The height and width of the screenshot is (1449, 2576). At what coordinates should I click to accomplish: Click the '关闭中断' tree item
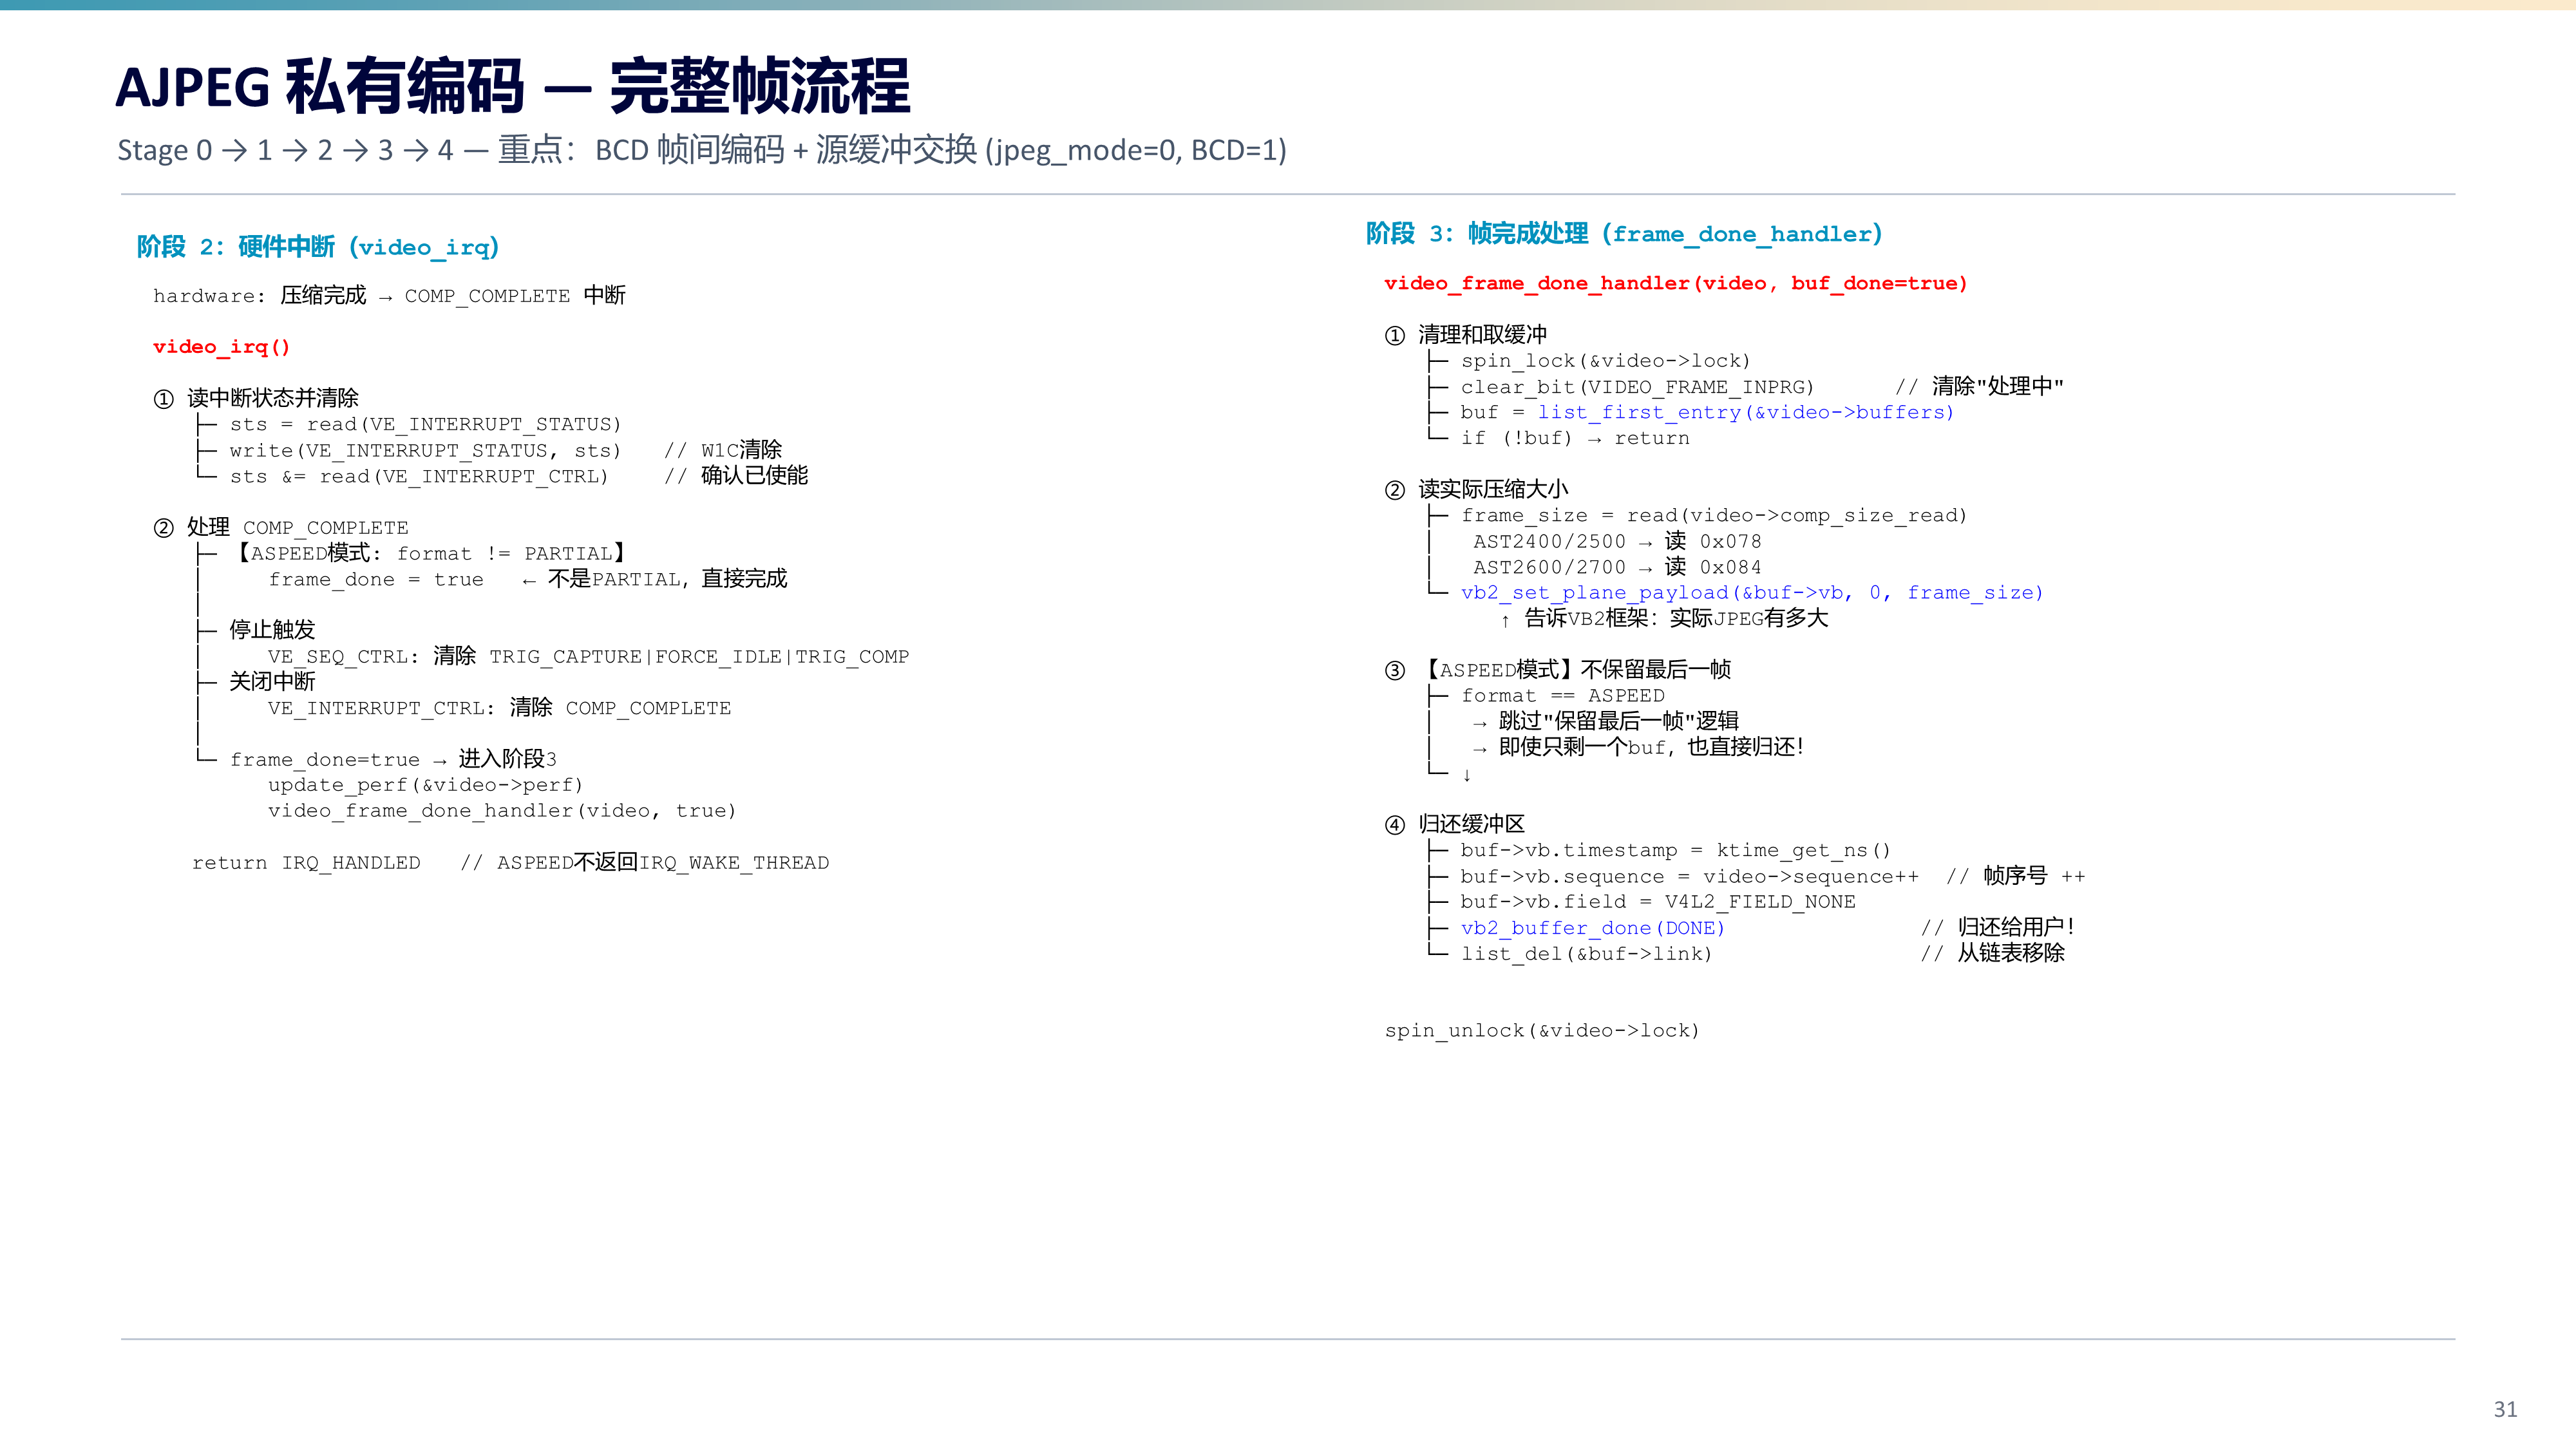tap(272, 682)
